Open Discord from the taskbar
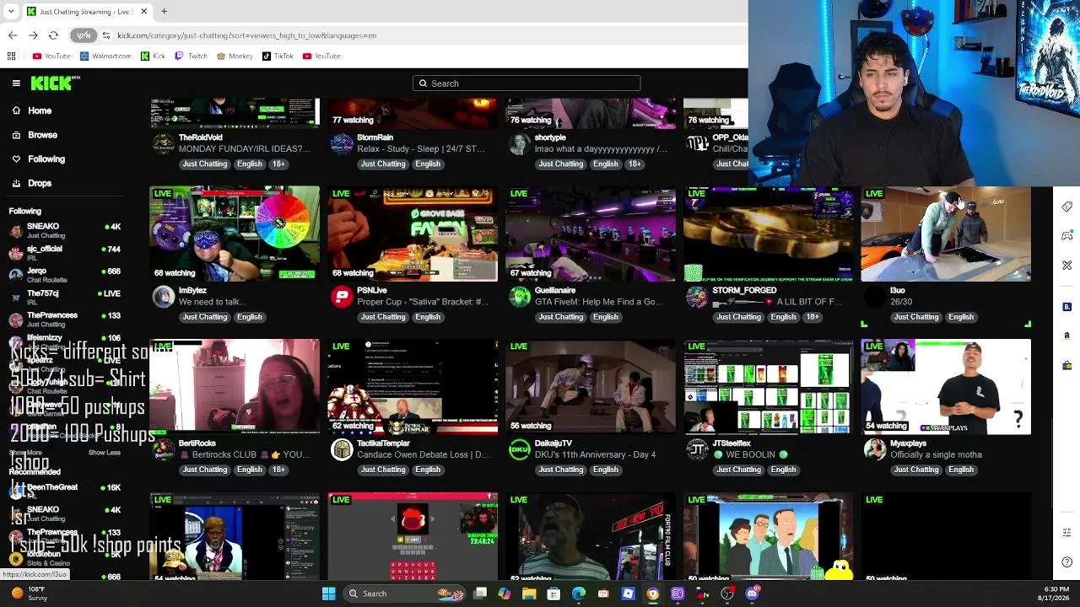This screenshot has height=607, width=1080. [x=752, y=594]
